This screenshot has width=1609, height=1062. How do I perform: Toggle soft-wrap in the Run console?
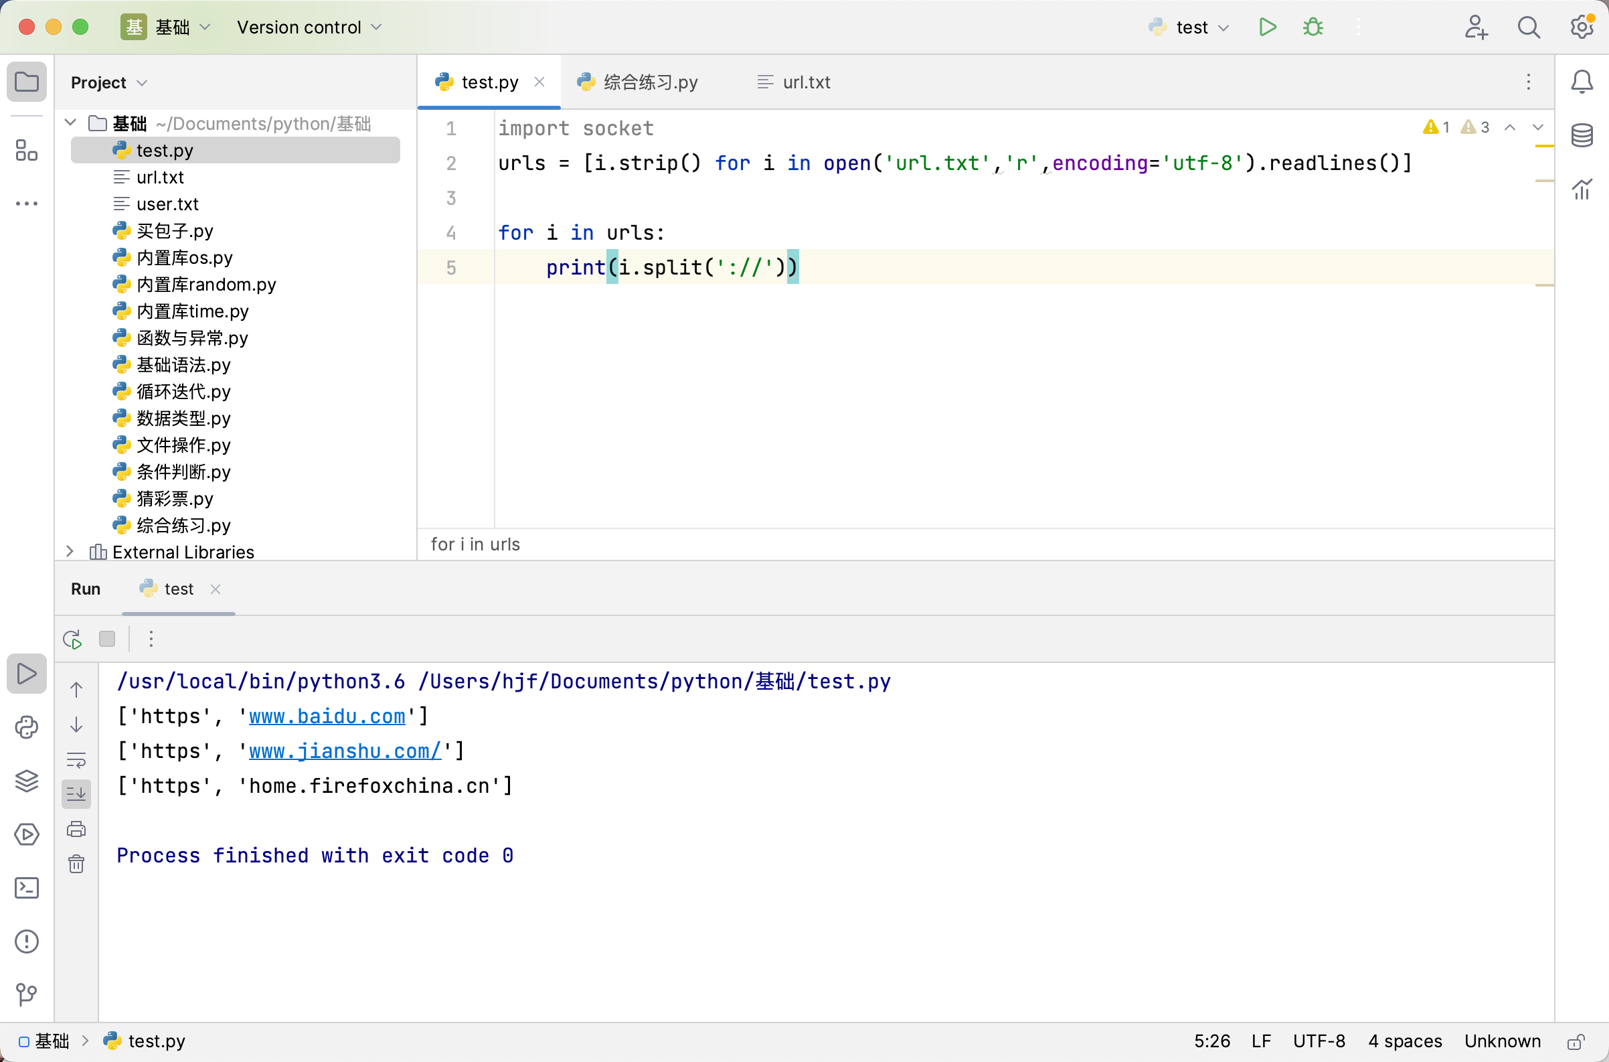76,760
